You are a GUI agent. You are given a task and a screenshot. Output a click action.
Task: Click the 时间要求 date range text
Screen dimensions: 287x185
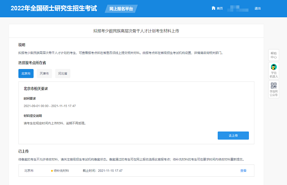point(50,106)
